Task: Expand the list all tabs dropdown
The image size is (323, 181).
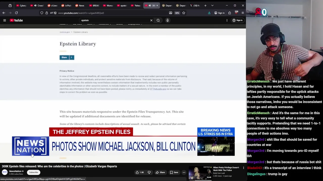Action: (x=212, y=6)
